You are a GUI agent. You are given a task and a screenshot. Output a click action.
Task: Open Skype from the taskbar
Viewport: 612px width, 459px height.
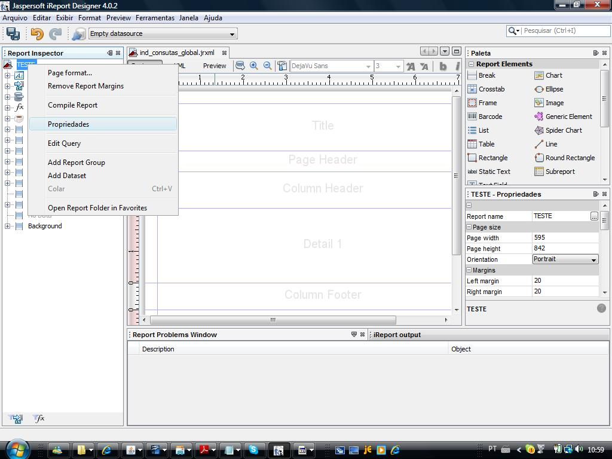click(x=253, y=450)
